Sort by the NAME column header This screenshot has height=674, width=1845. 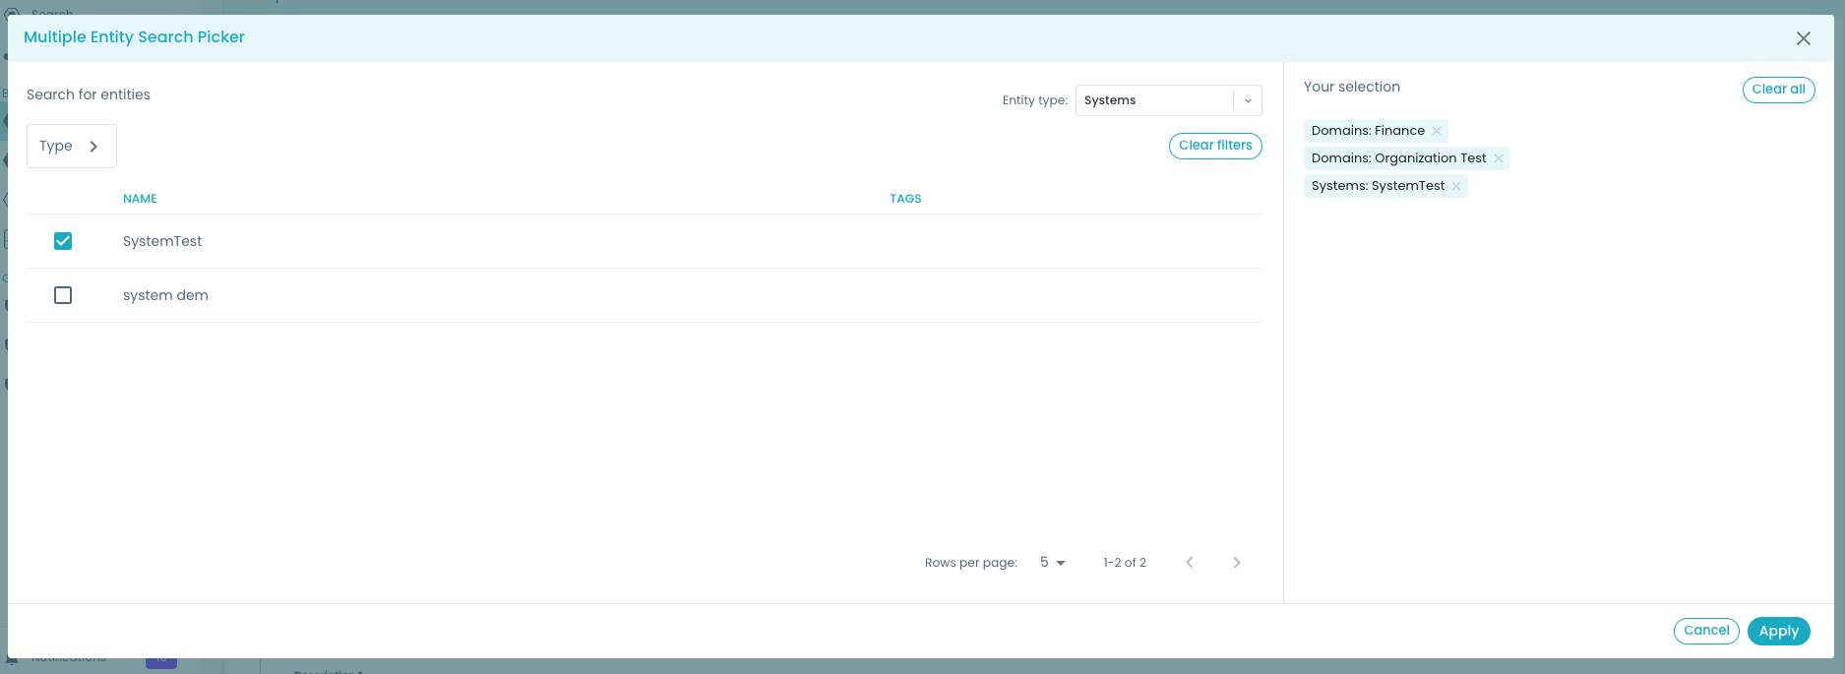[140, 199]
